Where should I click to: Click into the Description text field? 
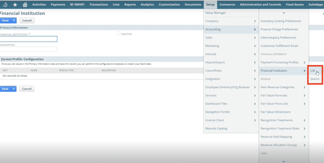[x=28, y=49]
